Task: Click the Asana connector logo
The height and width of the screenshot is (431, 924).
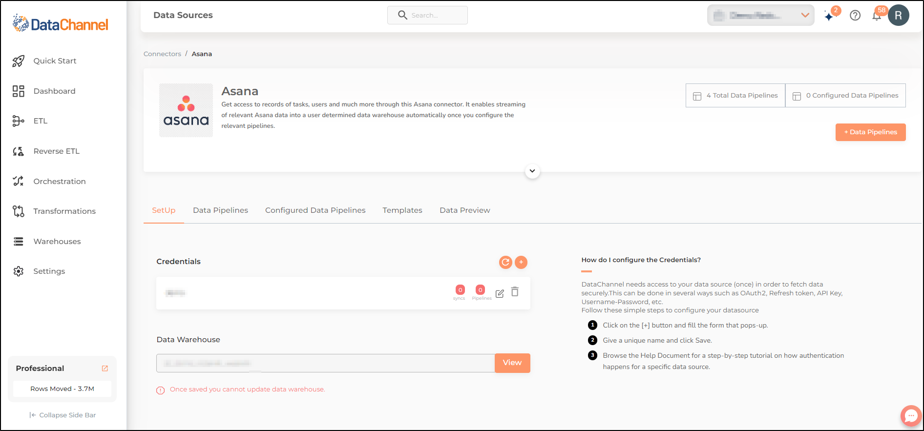Action: coord(186,110)
